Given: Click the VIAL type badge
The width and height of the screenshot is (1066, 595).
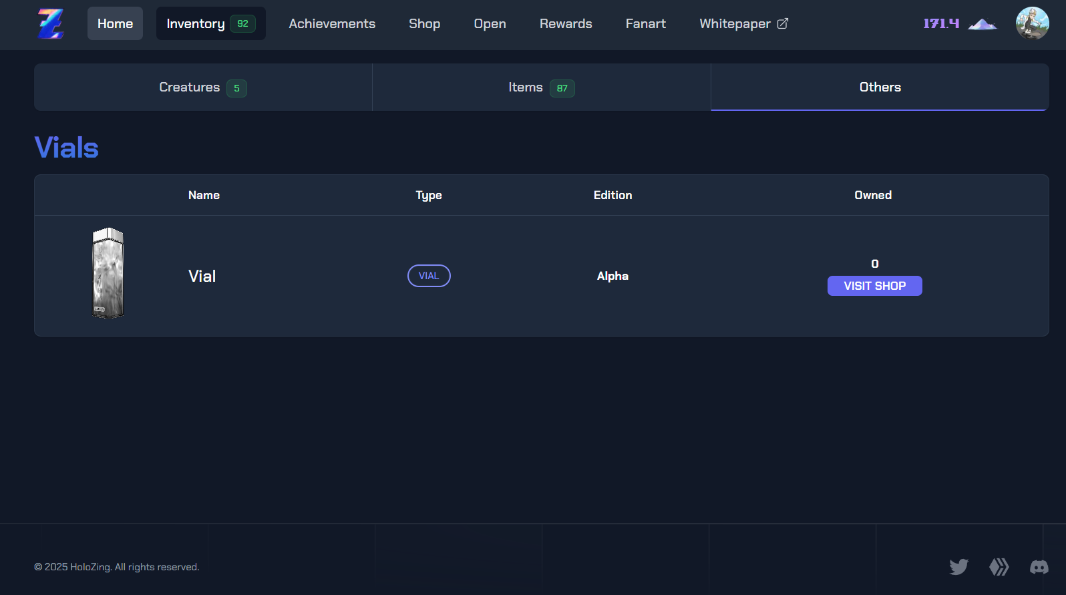Looking at the screenshot, I should coord(429,276).
